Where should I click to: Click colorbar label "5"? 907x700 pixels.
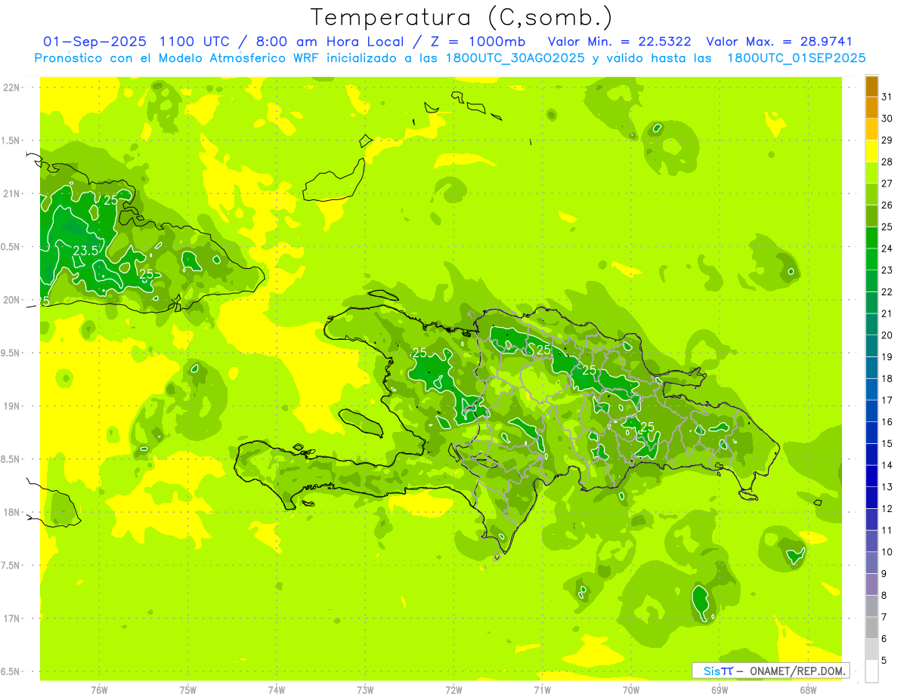click(884, 660)
